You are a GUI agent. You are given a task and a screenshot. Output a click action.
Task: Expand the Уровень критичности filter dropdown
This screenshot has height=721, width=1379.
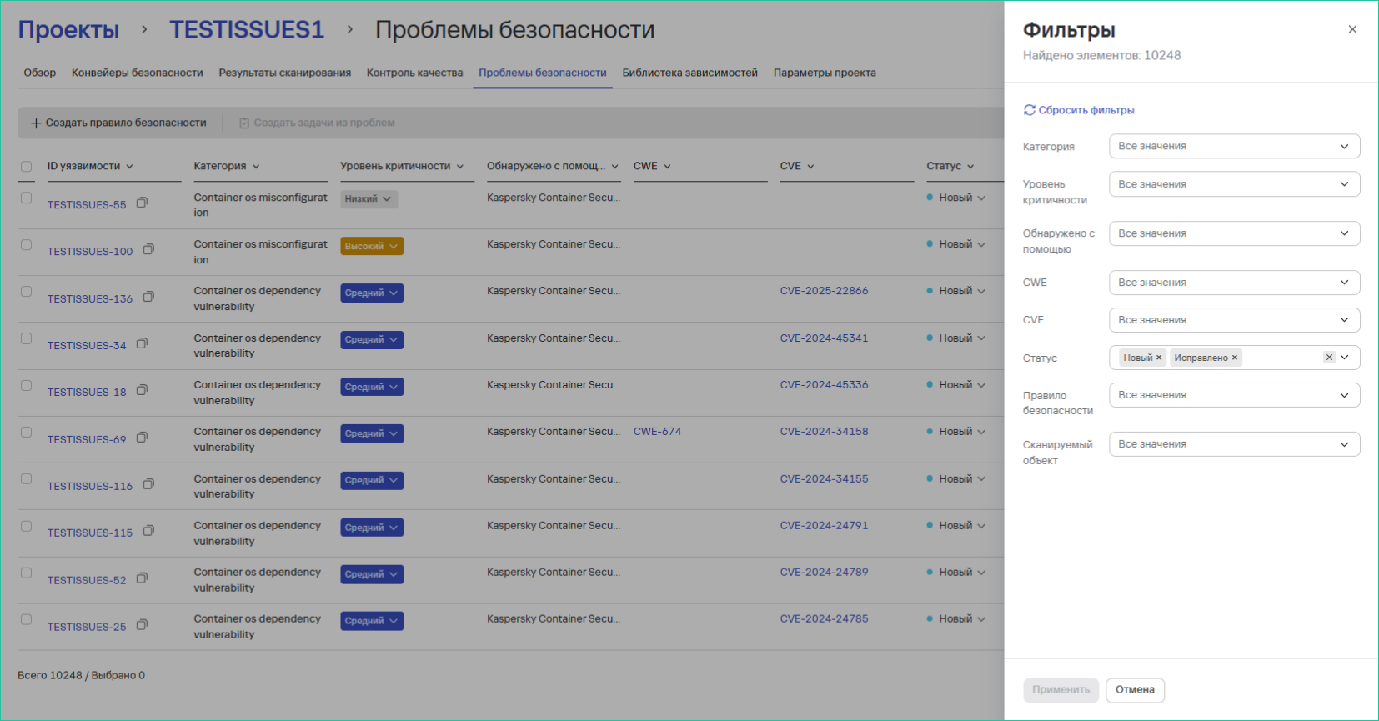click(x=1234, y=184)
